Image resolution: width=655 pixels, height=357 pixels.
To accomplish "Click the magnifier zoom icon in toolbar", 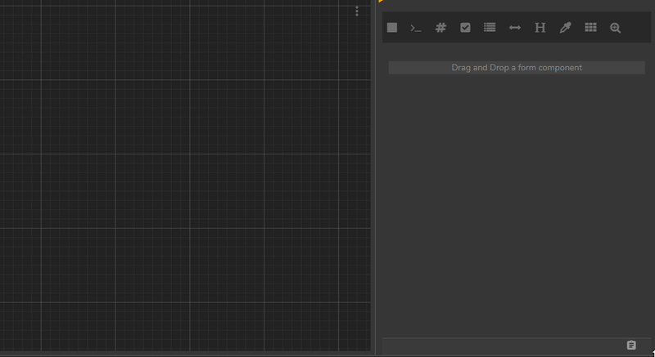I will pyautogui.click(x=615, y=28).
